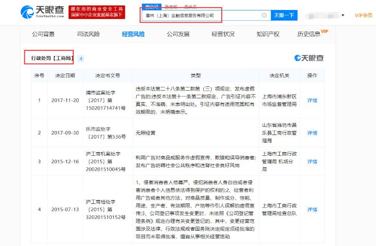Click document number ending 200201510045号

pos(106,162)
